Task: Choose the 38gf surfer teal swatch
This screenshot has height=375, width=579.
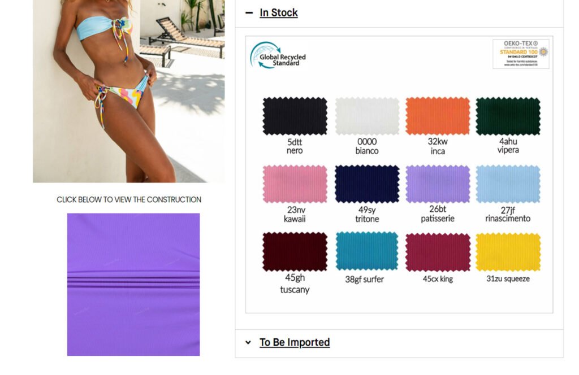Action: click(367, 251)
